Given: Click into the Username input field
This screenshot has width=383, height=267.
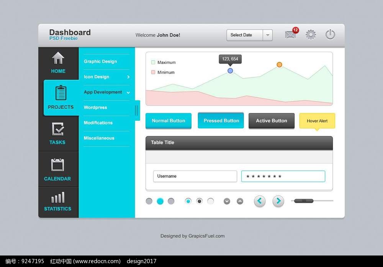Looking at the screenshot, I should point(195,176).
